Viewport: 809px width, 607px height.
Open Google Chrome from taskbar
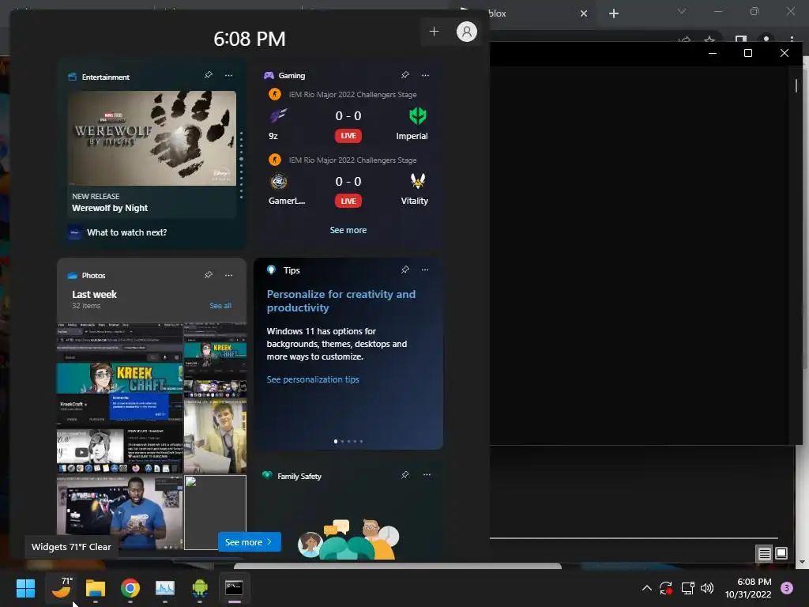(x=130, y=588)
